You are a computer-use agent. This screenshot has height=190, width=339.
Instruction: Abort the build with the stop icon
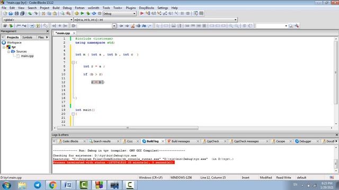click(100, 13)
